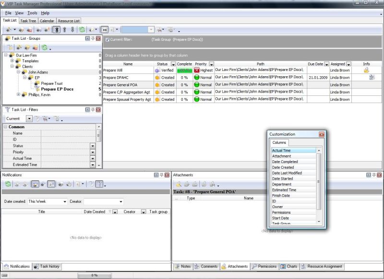Pin the Attachments panel with pushpin icon
This screenshot has height=279, width=384.
point(374,175)
